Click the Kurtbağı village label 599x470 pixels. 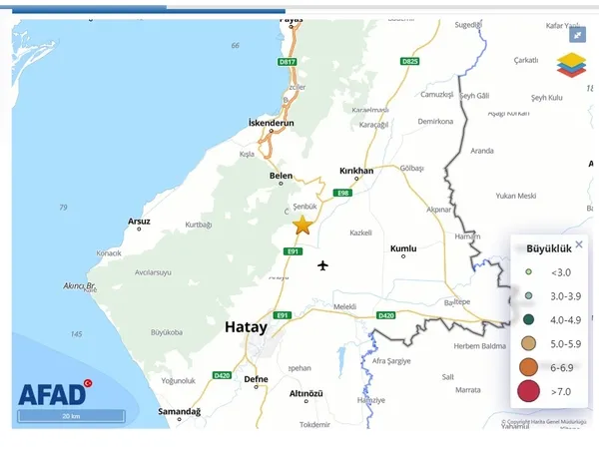(x=199, y=225)
